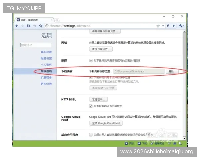The height and width of the screenshot is (160, 200).
Task: Toggle the page translation checkbox
Action: 91,60
